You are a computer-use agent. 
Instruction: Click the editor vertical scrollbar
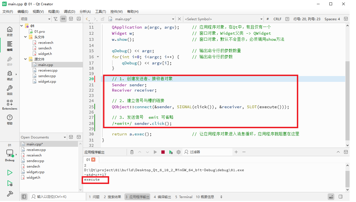[x=347, y=101]
